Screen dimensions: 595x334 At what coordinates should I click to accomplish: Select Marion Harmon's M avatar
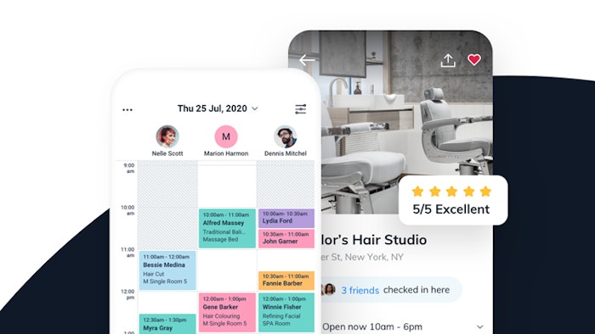point(226,136)
